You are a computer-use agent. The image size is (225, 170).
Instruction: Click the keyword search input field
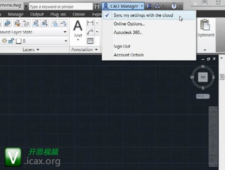pyautogui.click(x=61, y=6)
